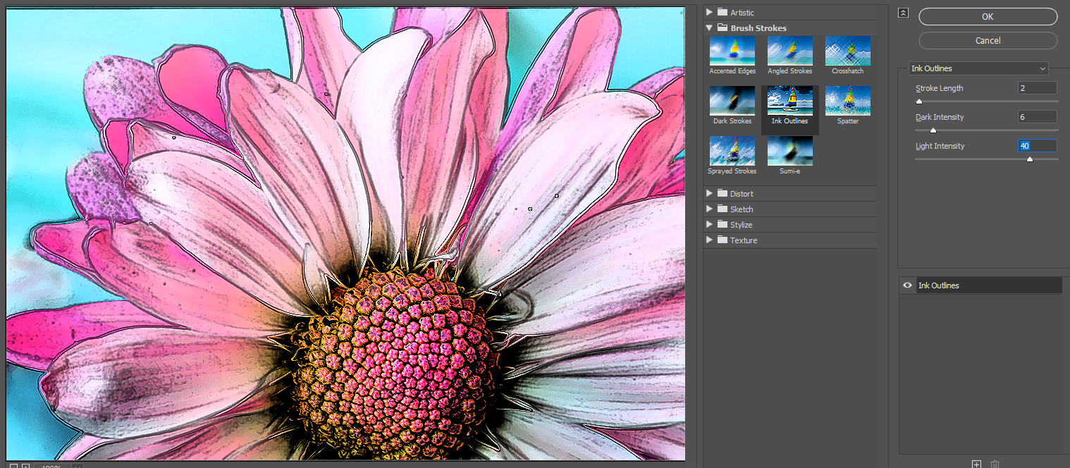Click the Dark Intensity value field

coord(1037,117)
